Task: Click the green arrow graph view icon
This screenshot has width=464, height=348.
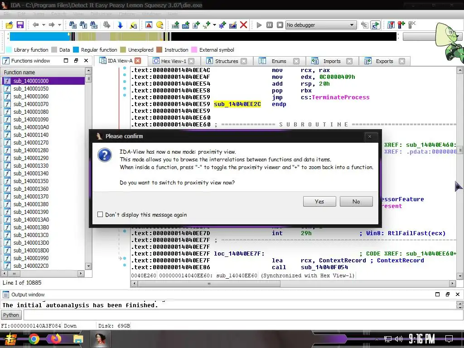Action: (x=375, y=25)
